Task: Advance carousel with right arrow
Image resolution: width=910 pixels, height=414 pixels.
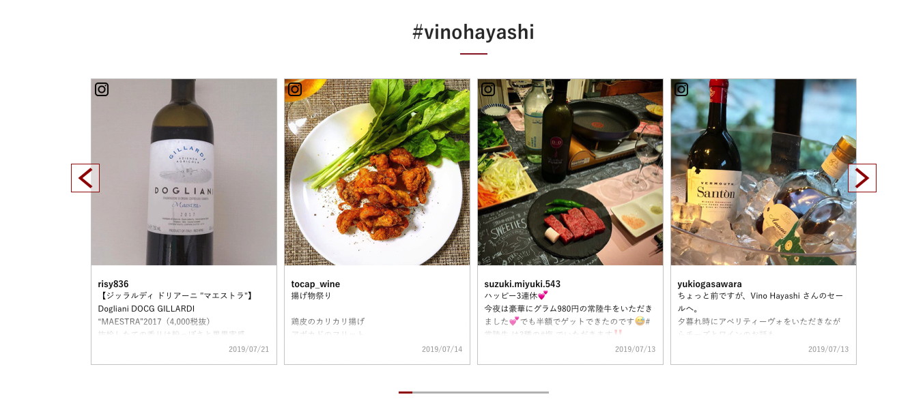Action: 862,178
